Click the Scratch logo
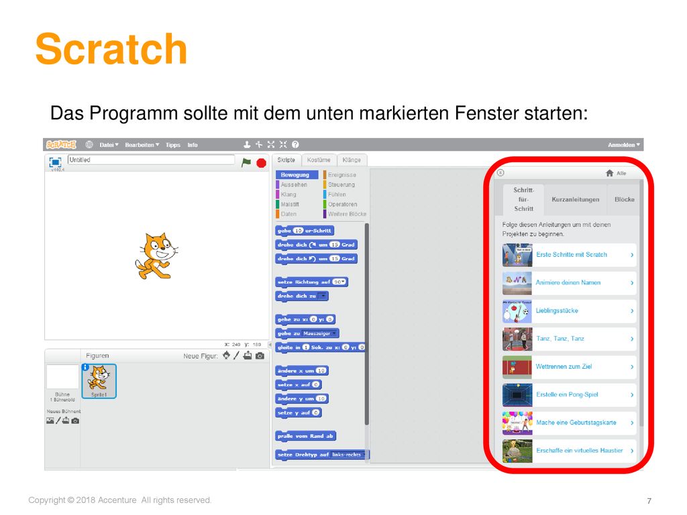 (x=61, y=145)
